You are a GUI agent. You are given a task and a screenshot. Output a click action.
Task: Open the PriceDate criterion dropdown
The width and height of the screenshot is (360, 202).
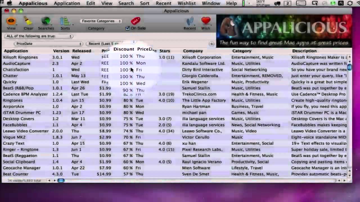pos(48,44)
